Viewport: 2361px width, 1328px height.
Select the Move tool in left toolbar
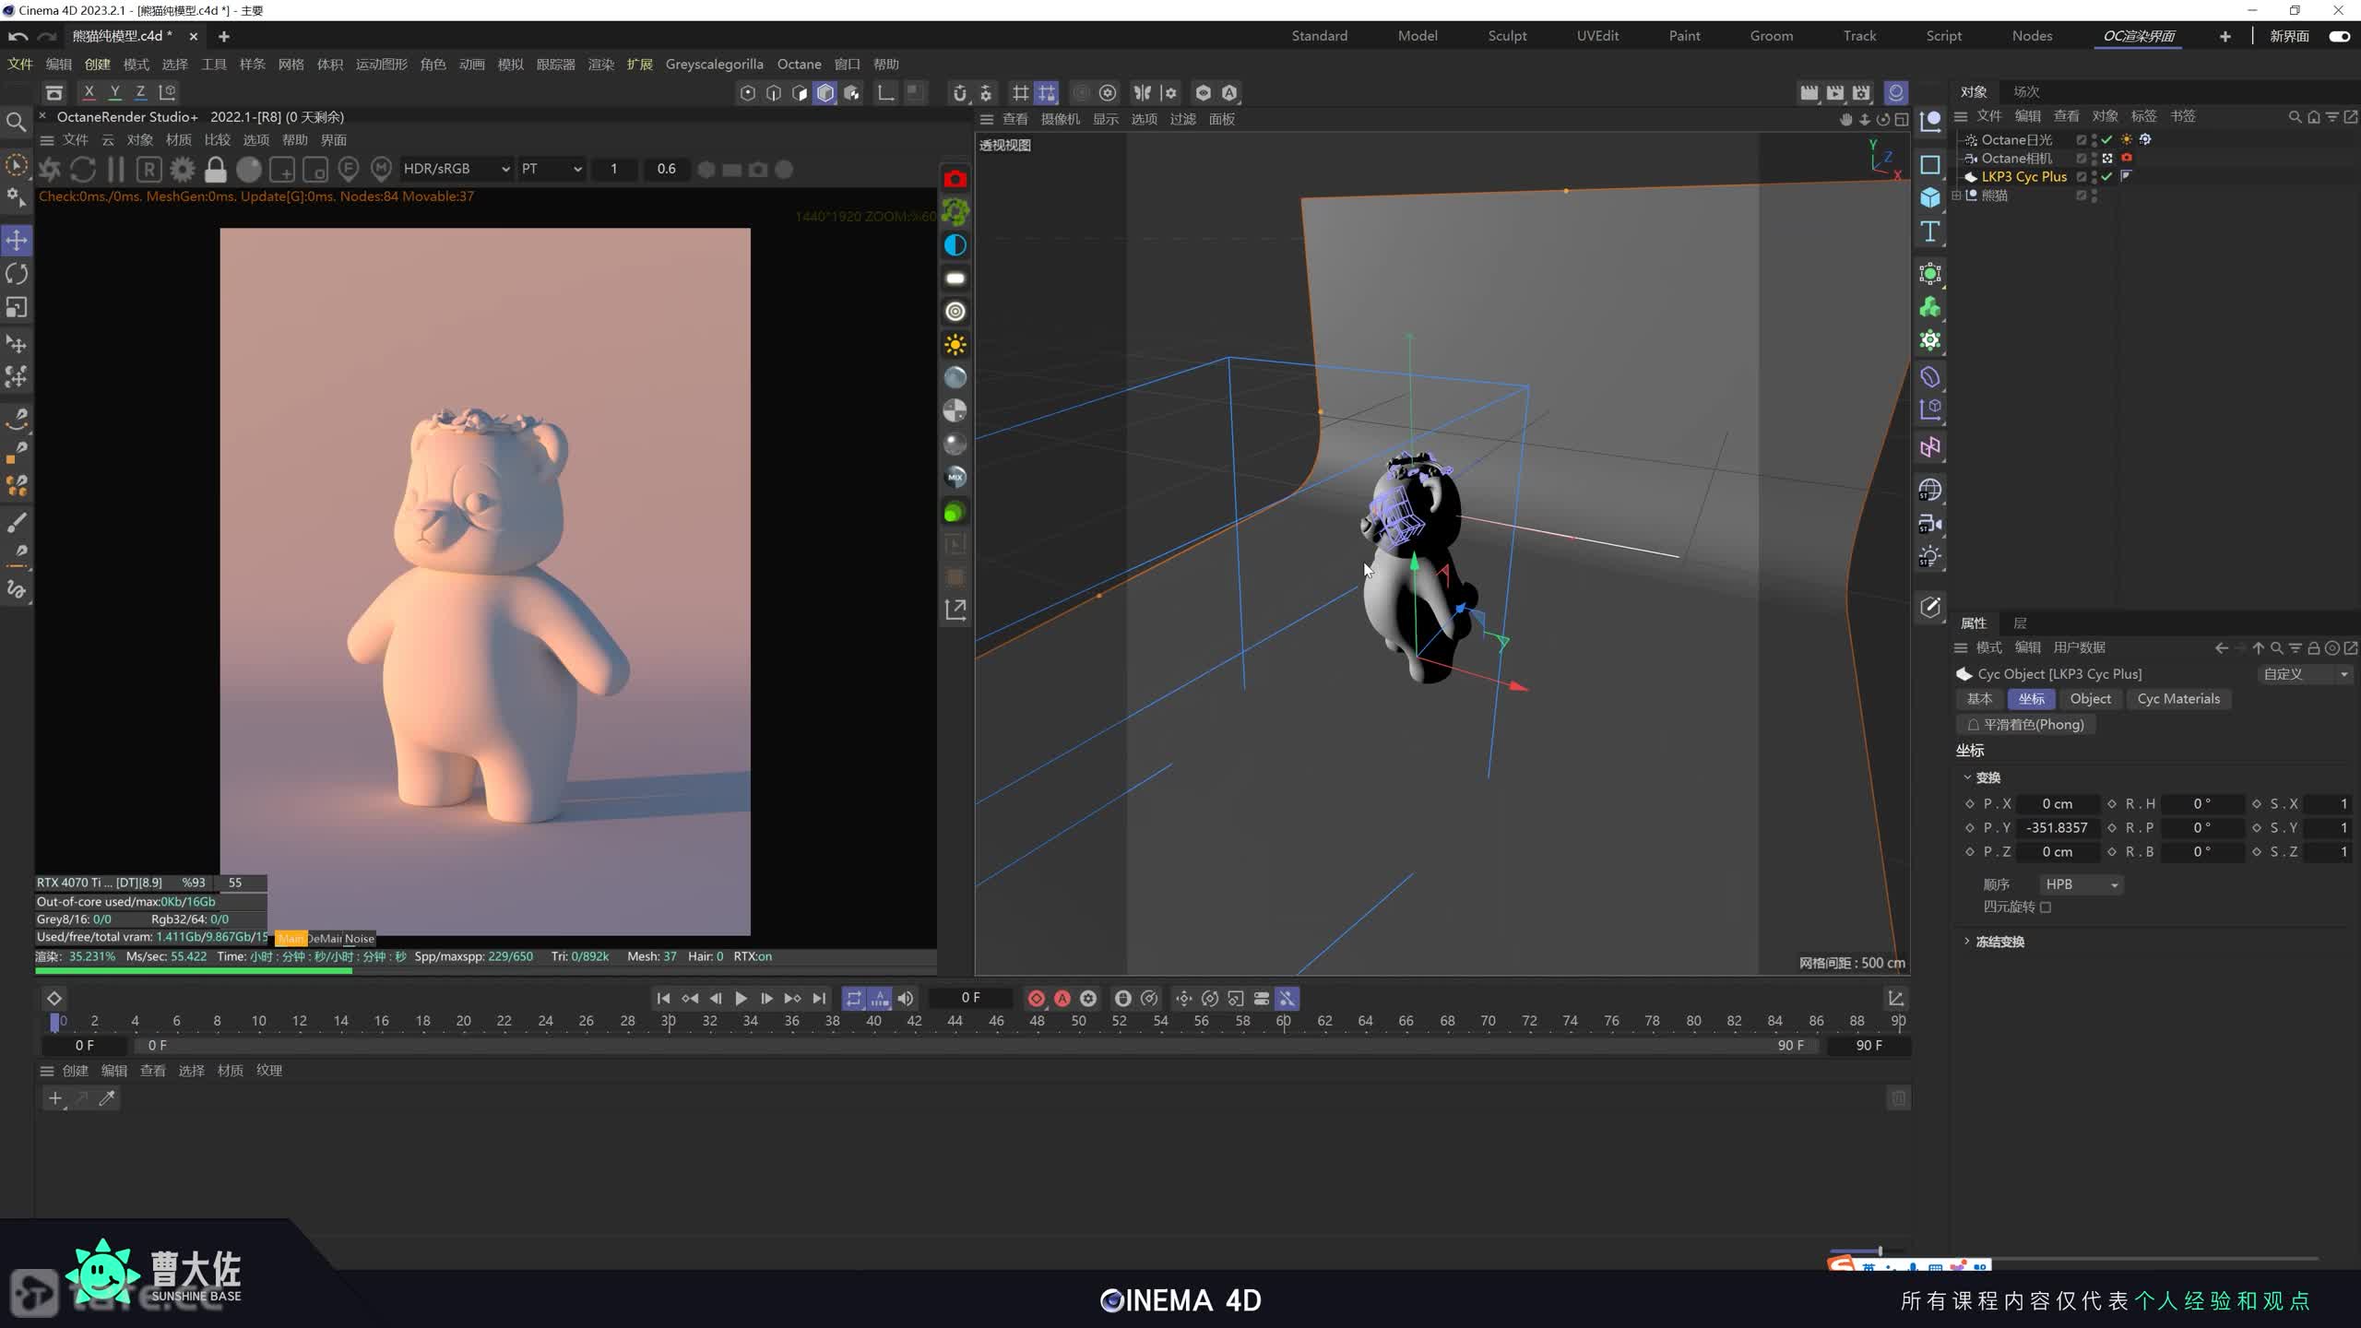pos(17,241)
